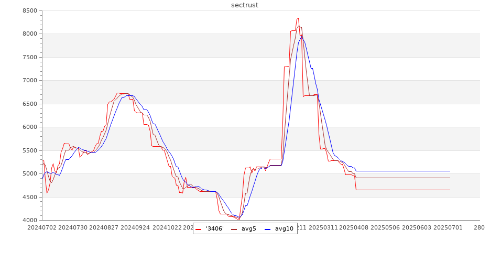
Task: Click the 6000 y-axis tick label
Action: click(x=30, y=127)
